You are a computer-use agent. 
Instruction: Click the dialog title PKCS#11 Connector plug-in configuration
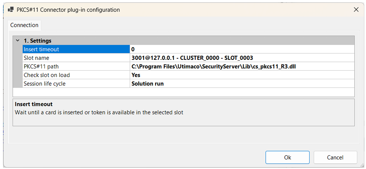coord(68,10)
